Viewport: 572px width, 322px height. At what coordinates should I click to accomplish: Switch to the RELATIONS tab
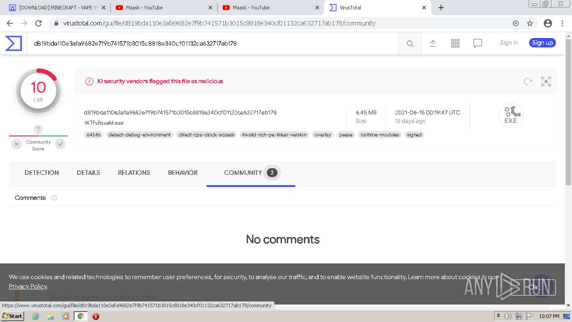pos(134,173)
